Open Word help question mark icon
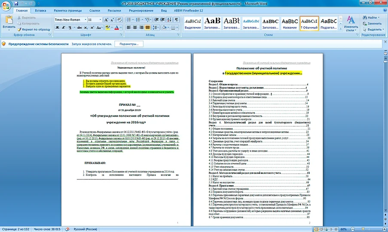This screenshot has width=388, height=232. point(385,10)
